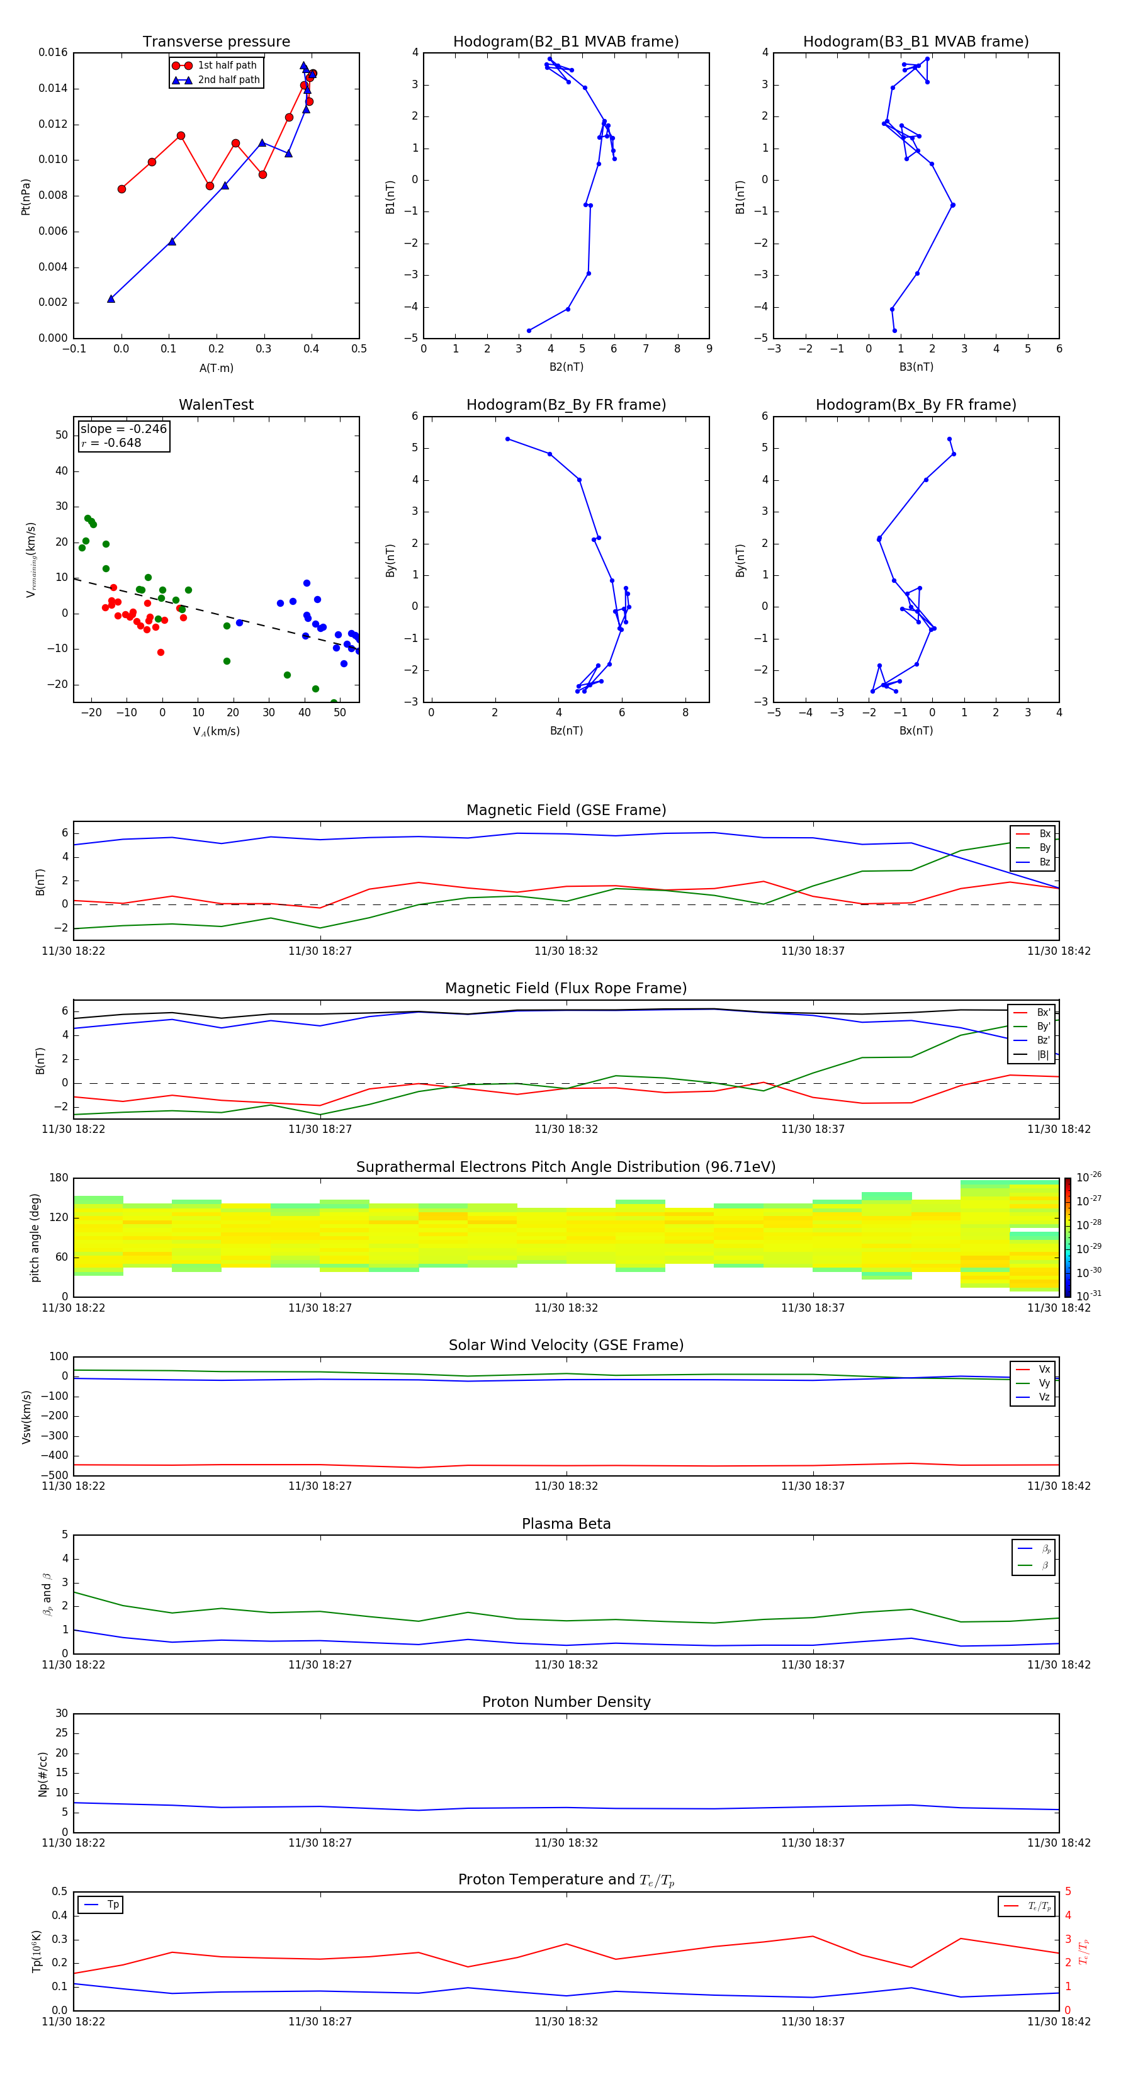Image resolution: width=1133 pixels, height=2077 pixels.
Task: Click the '11/30 18:22' tick under Proton Temperature panel
Action: pyautogui.click(x=74, y=2022)
